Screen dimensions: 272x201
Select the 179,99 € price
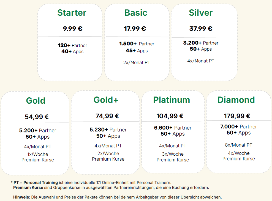[237, 116]
